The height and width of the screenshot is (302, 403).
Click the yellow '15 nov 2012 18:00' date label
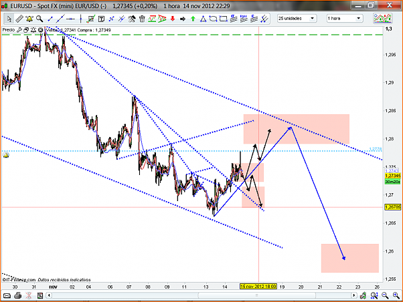(x=258, y=287)
